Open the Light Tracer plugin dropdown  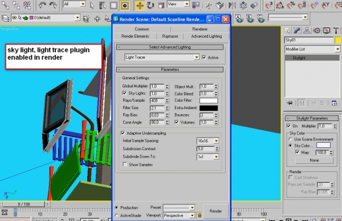(162, 57)
